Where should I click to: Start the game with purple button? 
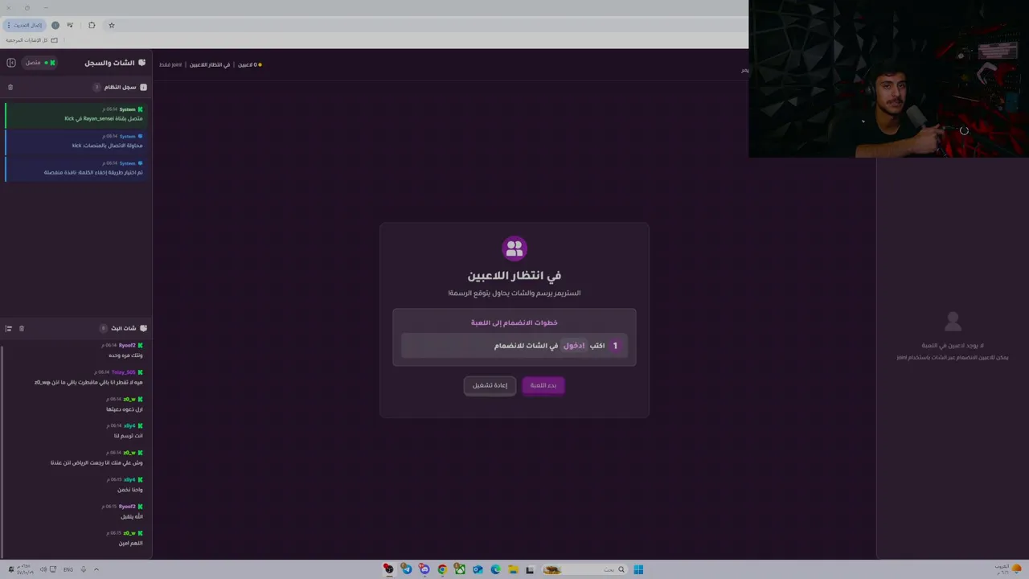pos(543,385)
